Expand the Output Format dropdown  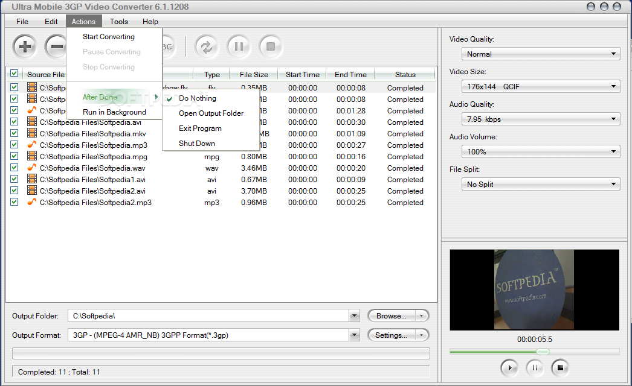(354, 335)
